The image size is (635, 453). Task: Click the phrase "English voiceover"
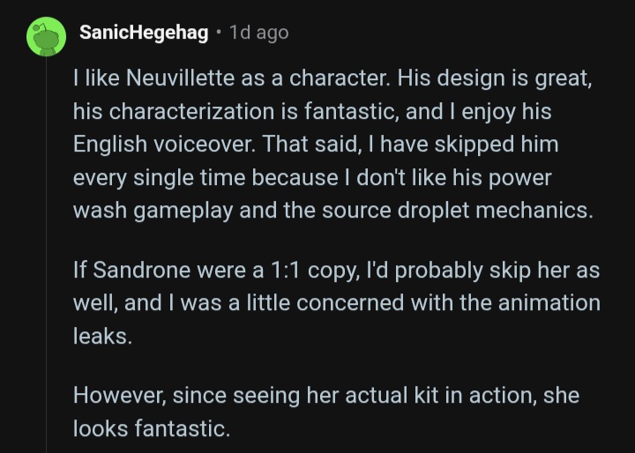pyautogui.click(x=164, y=145)
